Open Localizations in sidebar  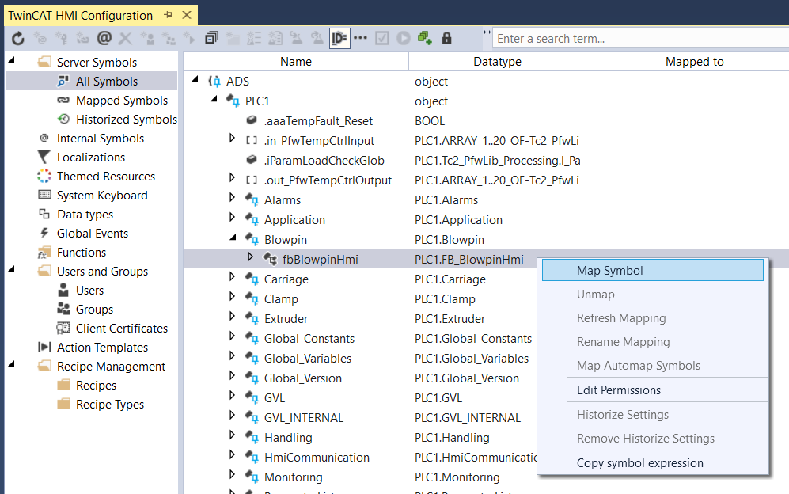[x=90, y=158]
